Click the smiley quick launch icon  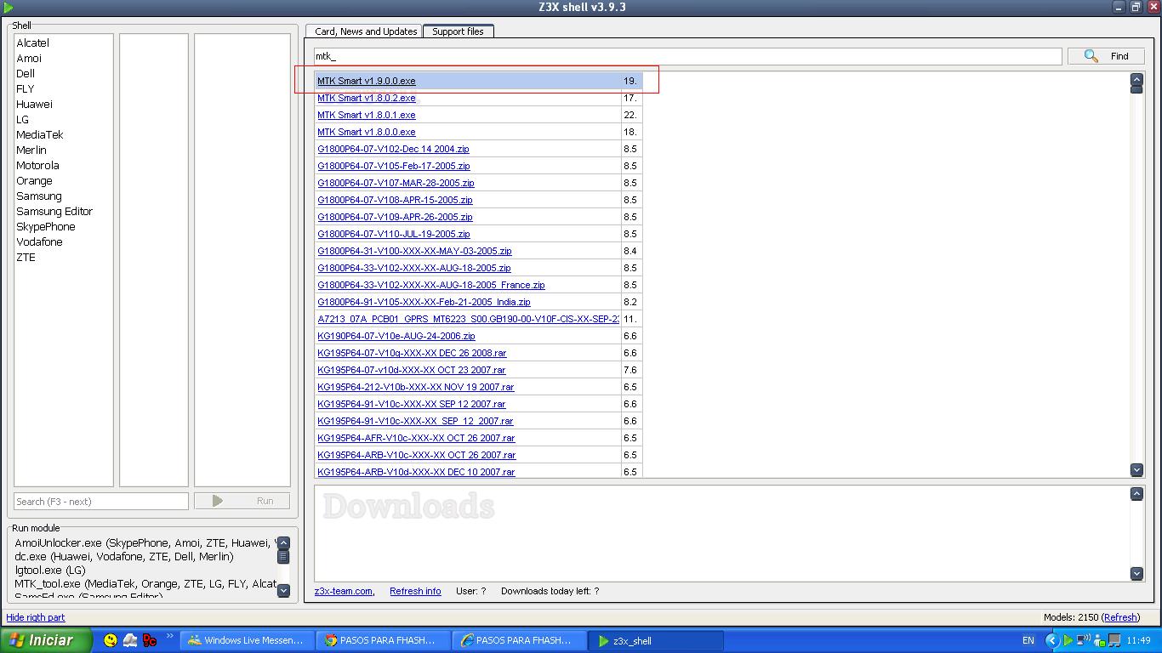pyautogui.click(x=111, y=640)
